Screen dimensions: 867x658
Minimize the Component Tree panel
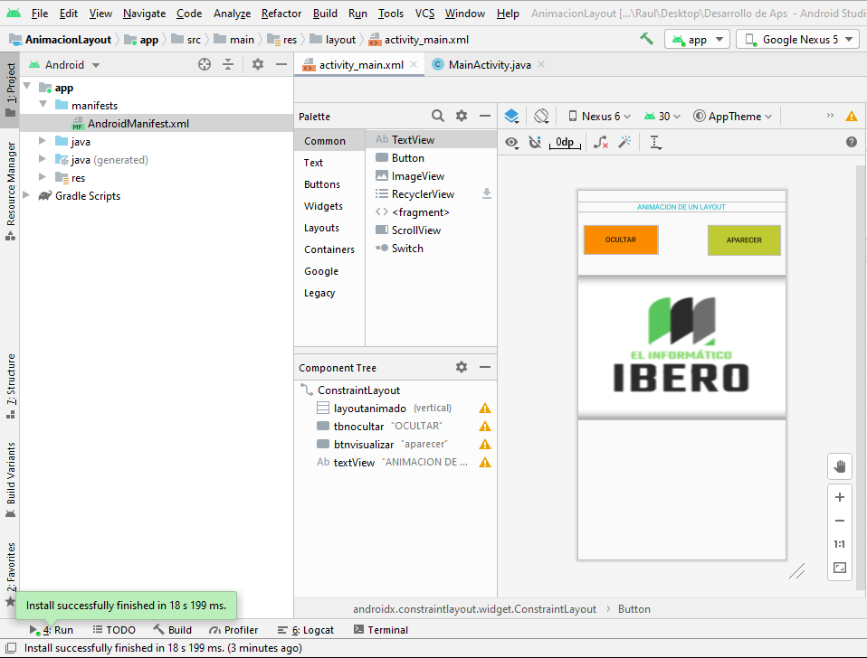(485, 367)
